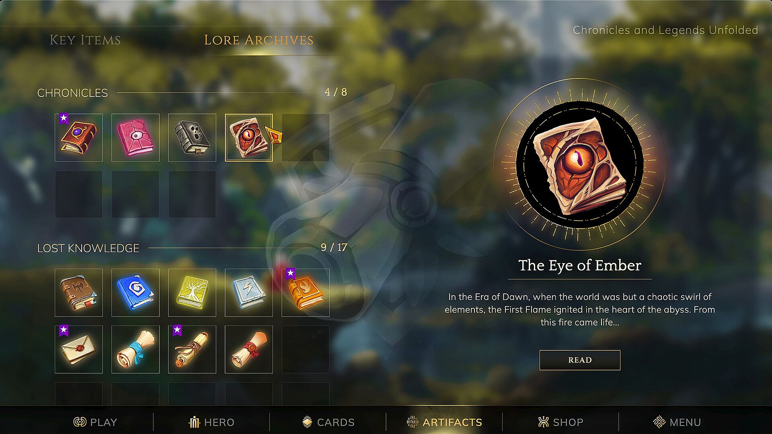This screenshot has width=772, height=434.
Task: Go to the Play section
Action: click(95, 422)
